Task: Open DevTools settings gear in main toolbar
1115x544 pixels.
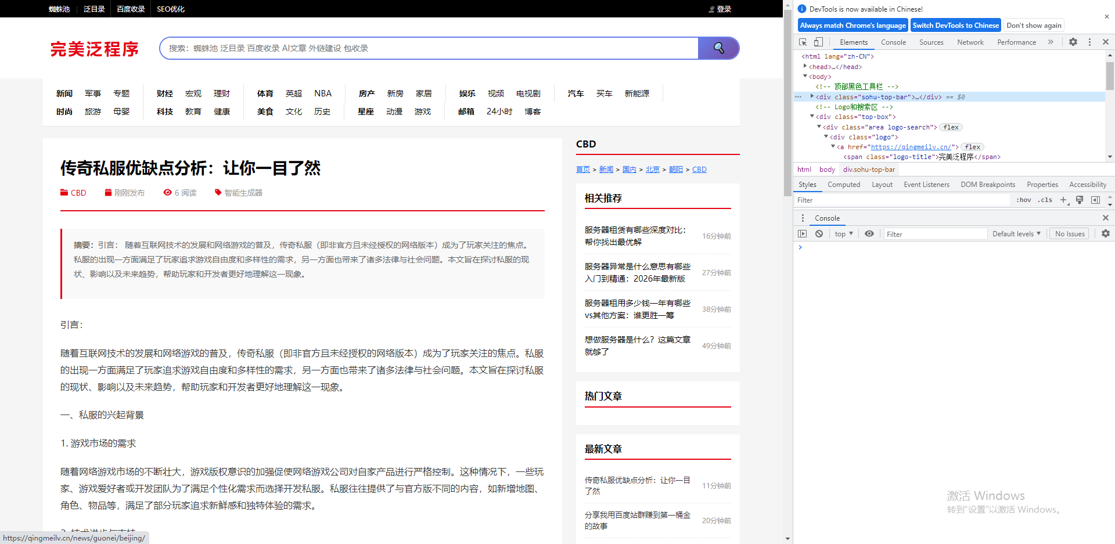Action: pos(1073,42)
